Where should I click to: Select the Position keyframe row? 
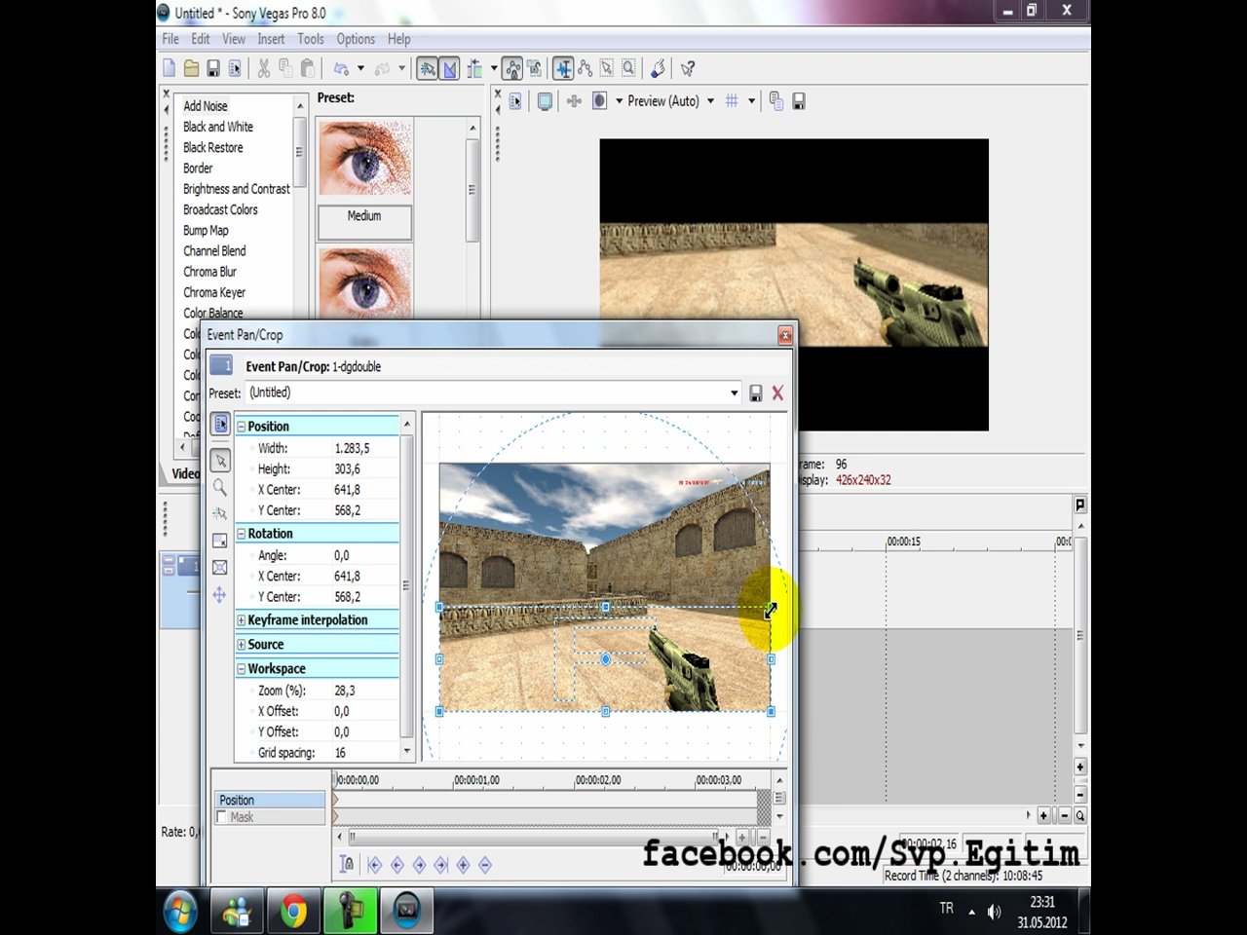pos(271,800)
